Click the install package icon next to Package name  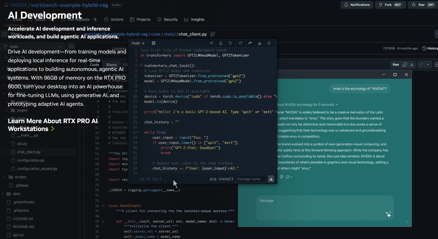pos(271,179)
